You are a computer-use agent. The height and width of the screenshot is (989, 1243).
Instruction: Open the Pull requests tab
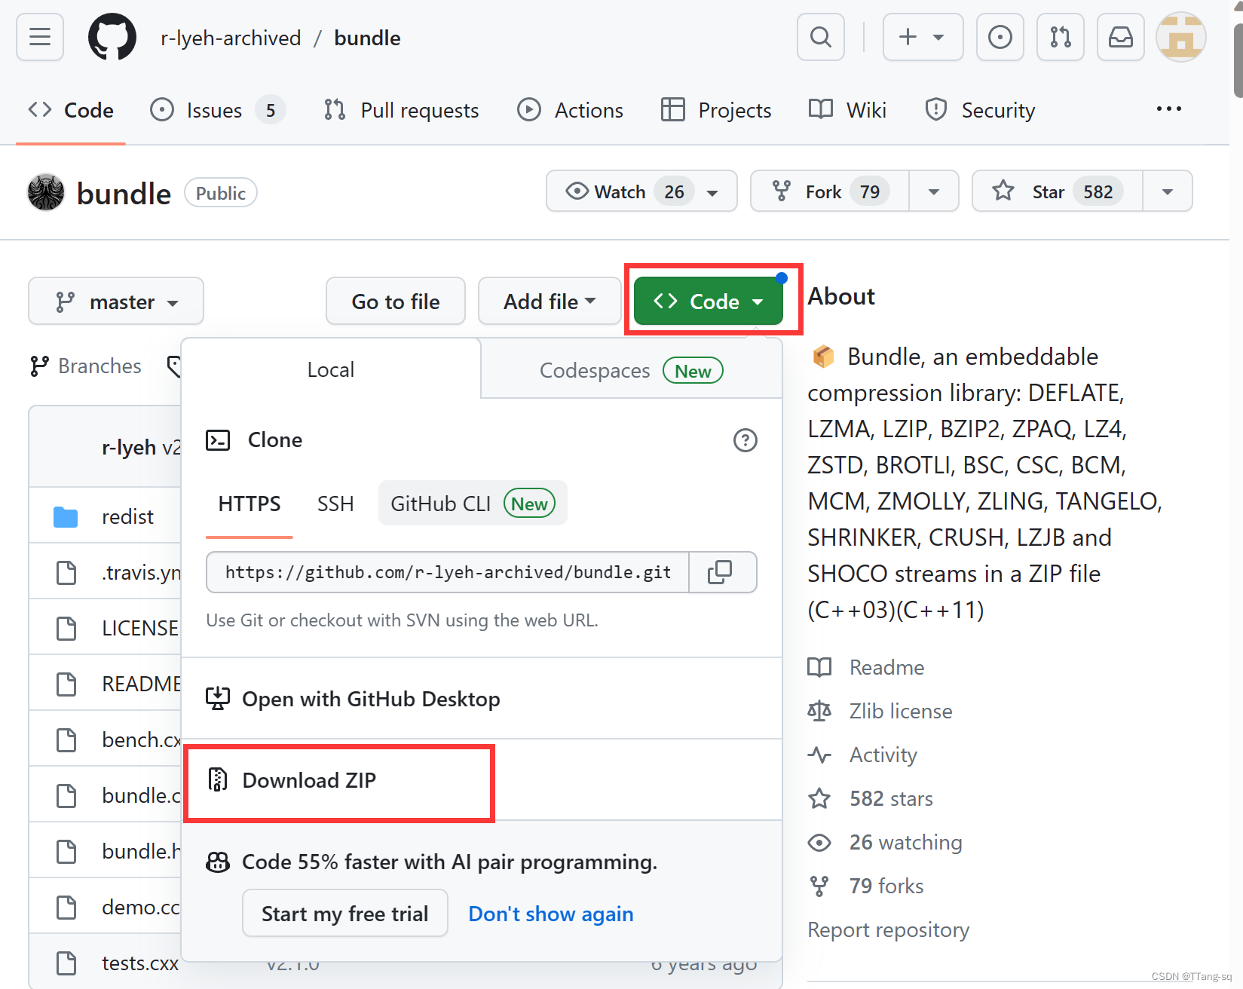click(x=401, y=110)
